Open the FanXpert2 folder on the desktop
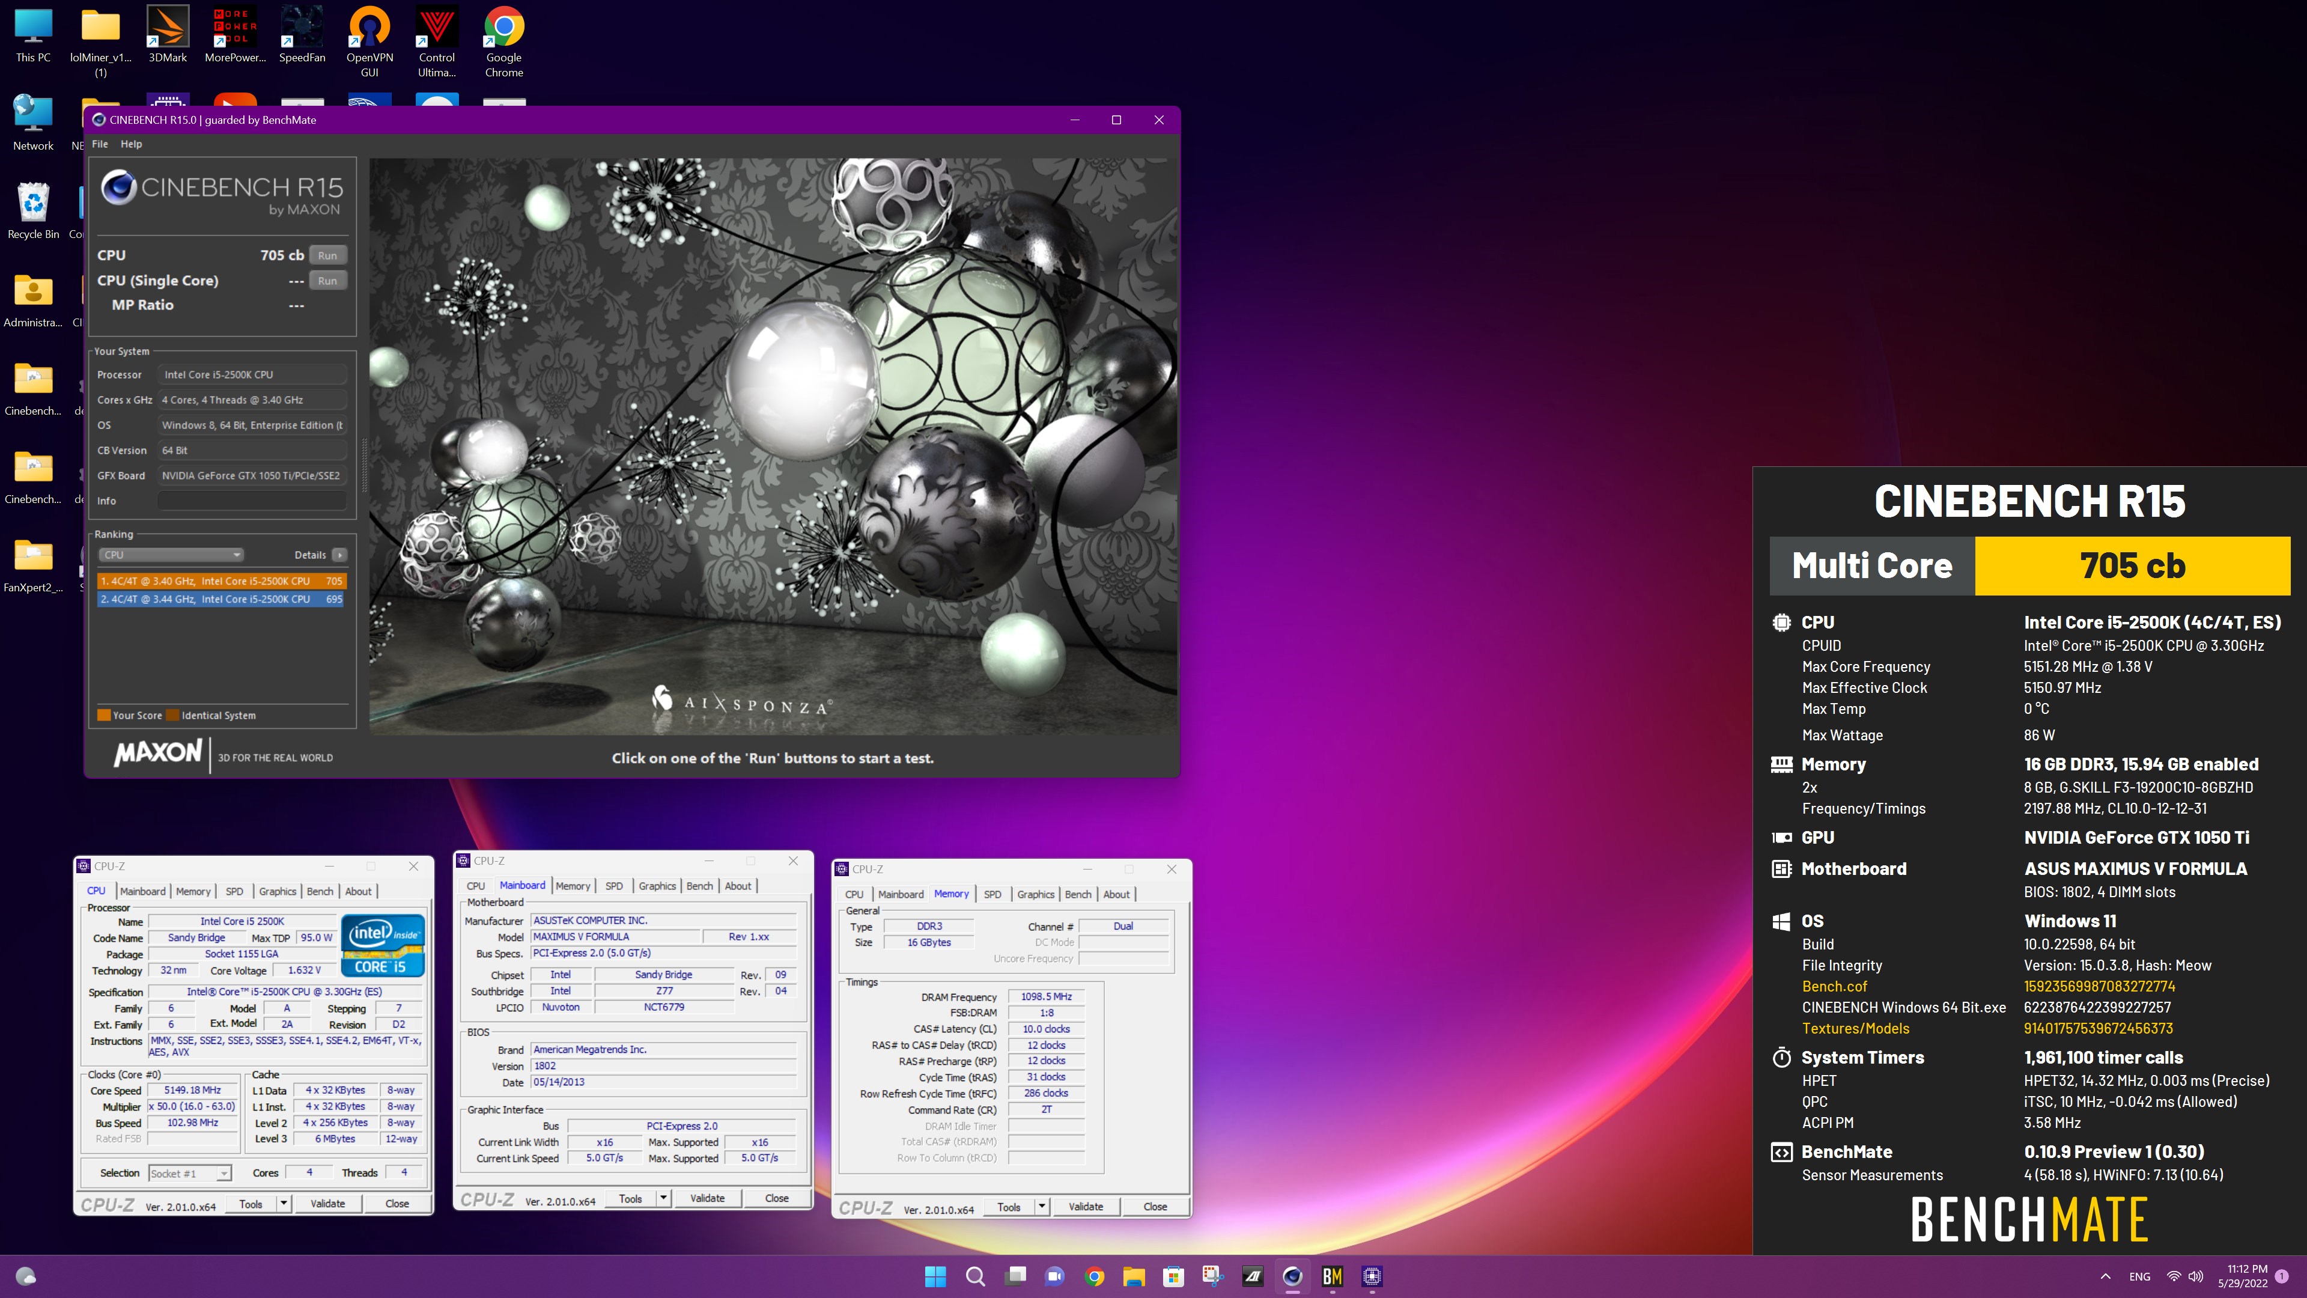The width and height of the screenshot is (2307, 1298). (x=33, y=565)
